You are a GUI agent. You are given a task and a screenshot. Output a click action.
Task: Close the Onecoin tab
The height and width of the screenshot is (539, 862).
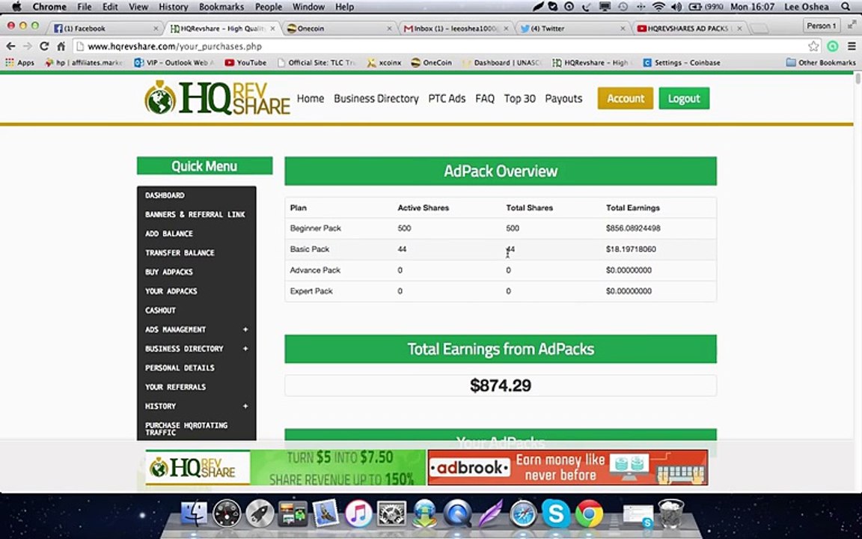[389, 28]
